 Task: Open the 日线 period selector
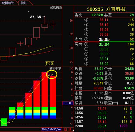tap(68, 130)
